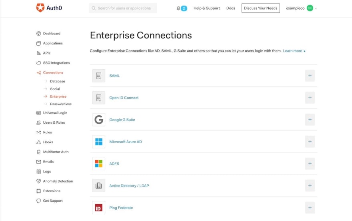The image size is (352, 221).
Task: Open the Social connections subitem
Action: [x=55, y=89]
